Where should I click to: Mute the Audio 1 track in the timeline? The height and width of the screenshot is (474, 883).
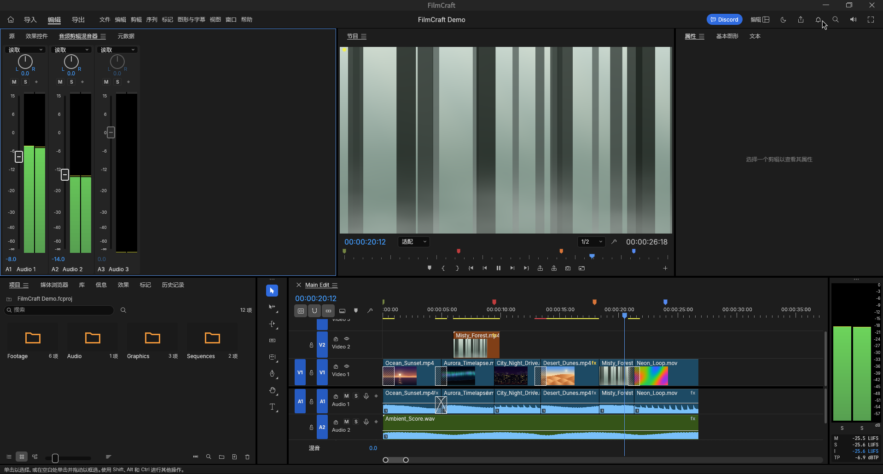pos(346,396)
